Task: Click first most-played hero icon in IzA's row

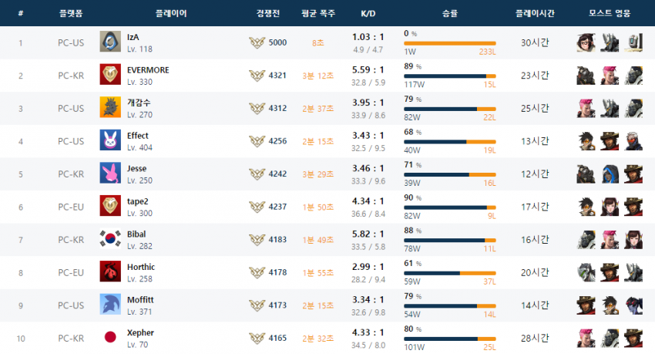Action: click(586, 42)
